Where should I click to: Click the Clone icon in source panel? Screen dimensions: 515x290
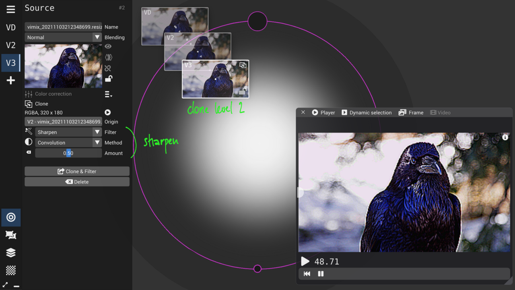point(29,104)
